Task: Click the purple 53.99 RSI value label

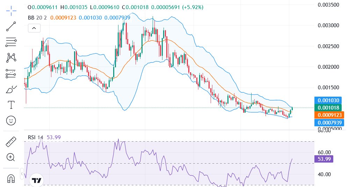Action: [324, 159]
